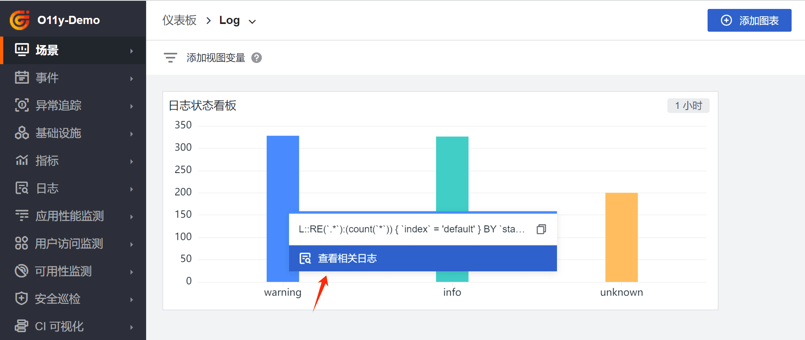The width and height of the screenshot is (805, 340).
Task: Expand the Log dashboard dropdown chevron
Action: (x=252, y=22)
